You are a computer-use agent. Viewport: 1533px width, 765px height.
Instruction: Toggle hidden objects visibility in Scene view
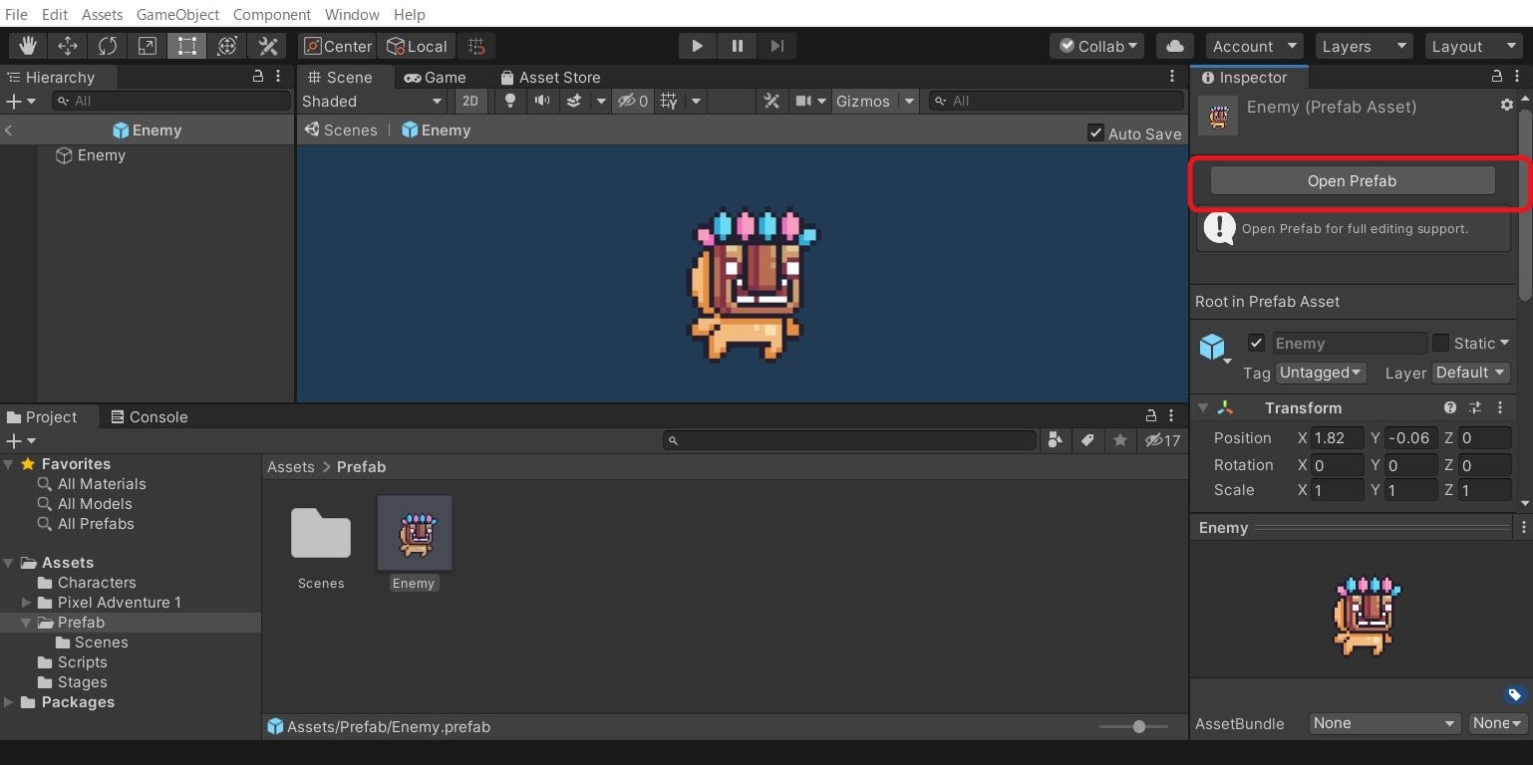pos(633,101)
